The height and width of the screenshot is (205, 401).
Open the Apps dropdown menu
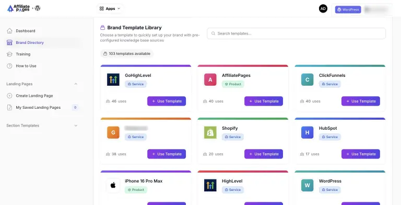[110, 9]
